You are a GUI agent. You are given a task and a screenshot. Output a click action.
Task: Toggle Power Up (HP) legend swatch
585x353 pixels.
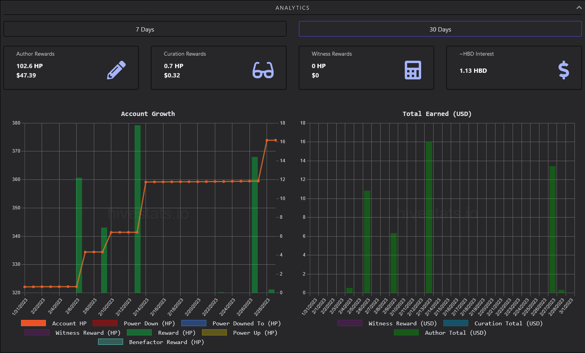point(214,332)
